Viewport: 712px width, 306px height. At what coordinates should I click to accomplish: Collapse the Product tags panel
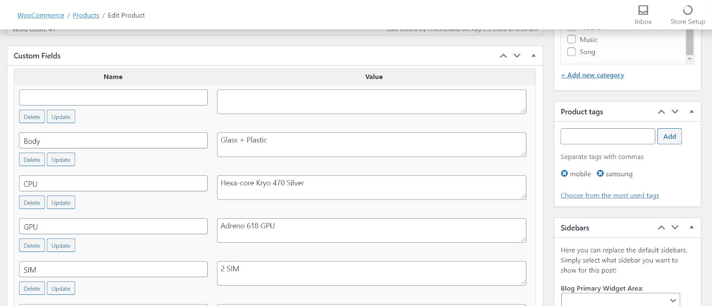[x=691, y=112]
